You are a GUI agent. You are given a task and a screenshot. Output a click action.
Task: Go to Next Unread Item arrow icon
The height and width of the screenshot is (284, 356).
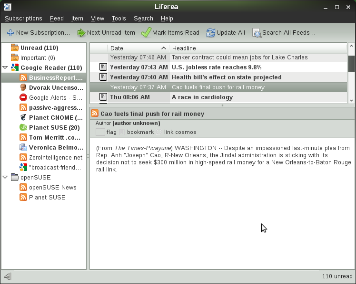click(x=81, y=33)
